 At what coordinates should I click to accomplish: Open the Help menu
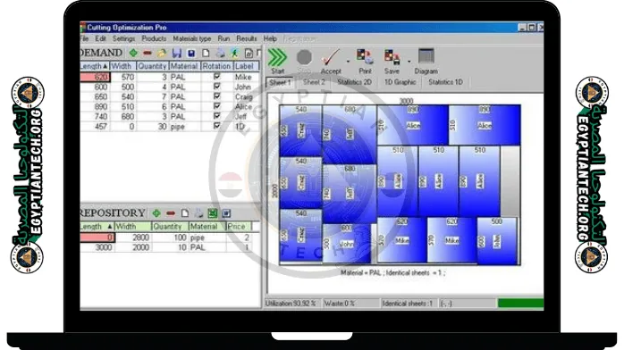point(270,38)
